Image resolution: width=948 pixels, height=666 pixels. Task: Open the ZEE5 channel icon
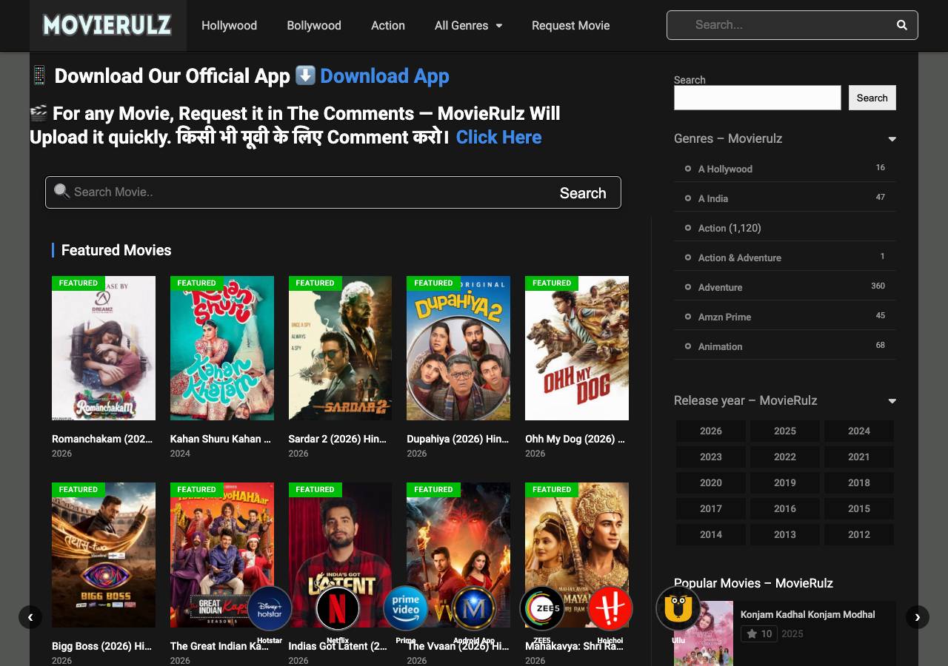(x=542, y=609)
